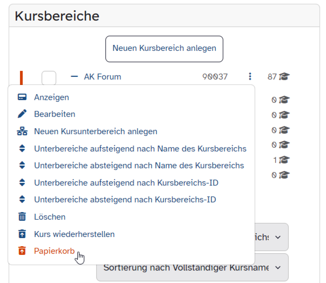Click Neuen Kursbereich anlegen button

coord(164,49)
